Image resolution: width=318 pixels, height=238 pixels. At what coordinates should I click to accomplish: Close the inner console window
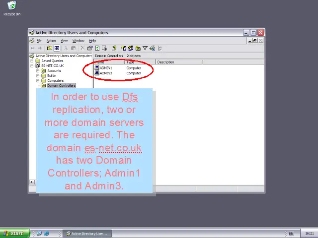click(260, 41)
